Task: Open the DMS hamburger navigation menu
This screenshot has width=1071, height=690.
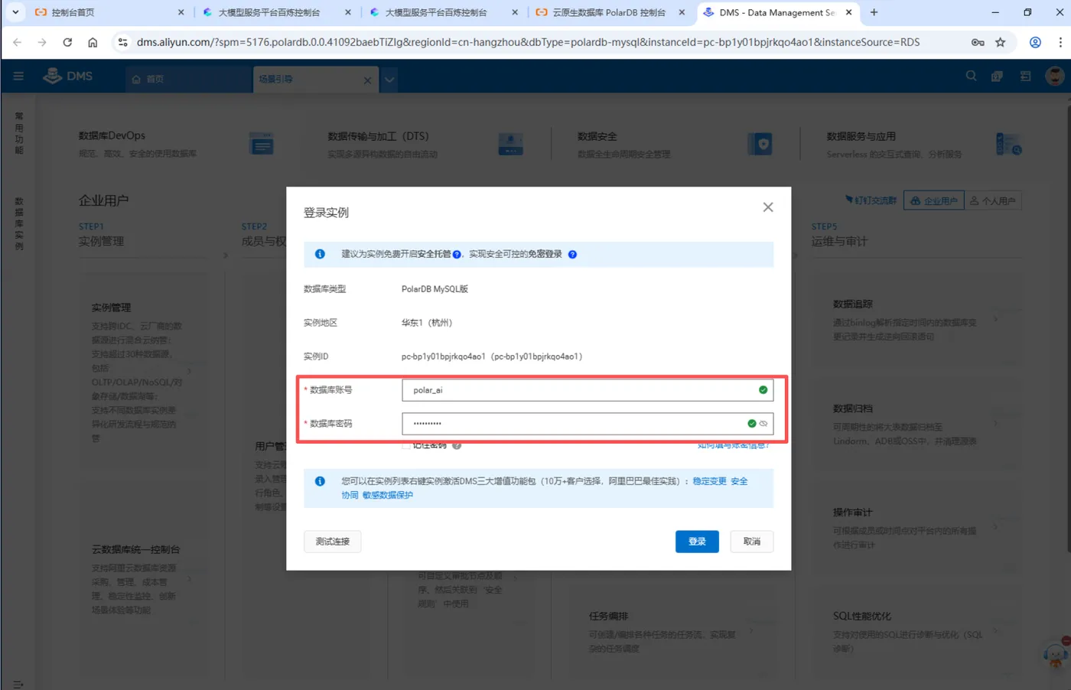Action: click(x=18, y=76)
